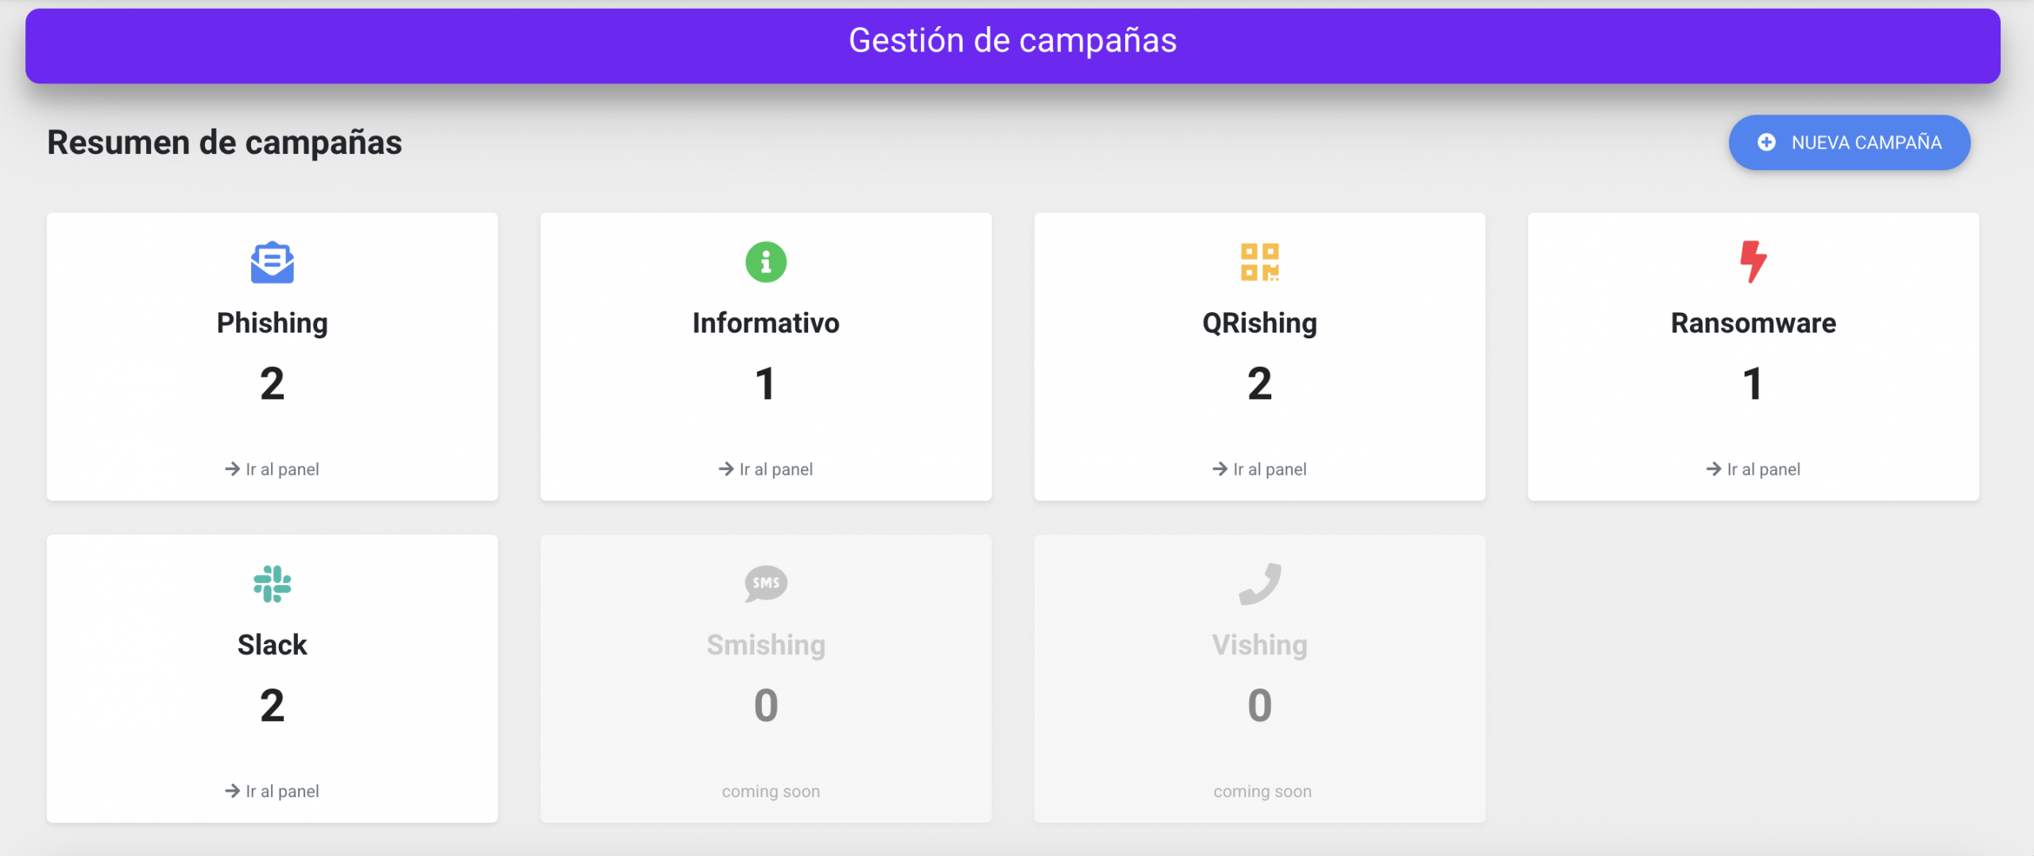Screen dimensions: 2034x856
Task: Click the red Ransomware lightning icon
Action: point(1753,262)
